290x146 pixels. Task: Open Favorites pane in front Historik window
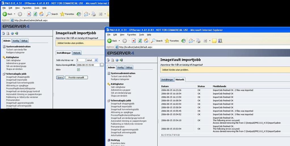(172, 41)
